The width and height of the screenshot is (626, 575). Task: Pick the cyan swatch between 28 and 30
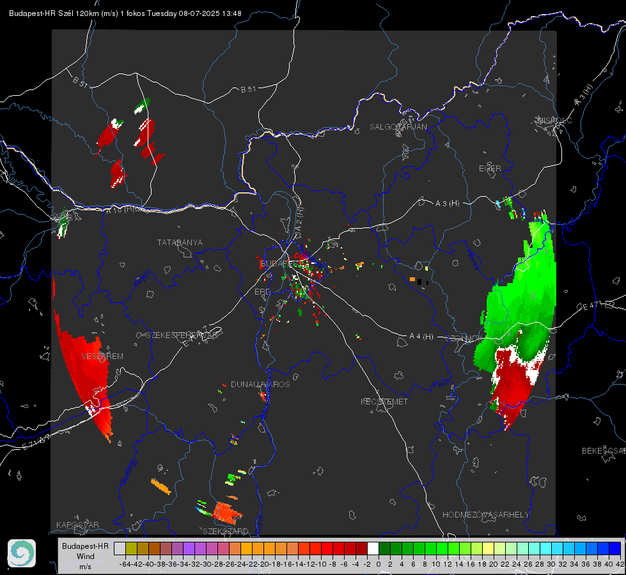(546, 548)
